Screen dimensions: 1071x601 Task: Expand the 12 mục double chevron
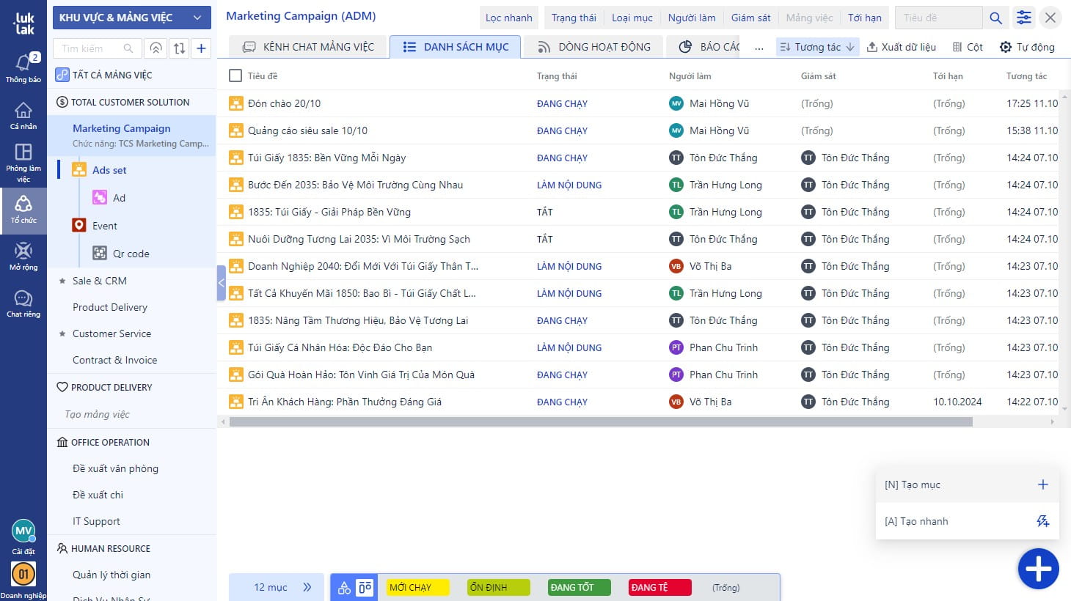tap(307, 587)
